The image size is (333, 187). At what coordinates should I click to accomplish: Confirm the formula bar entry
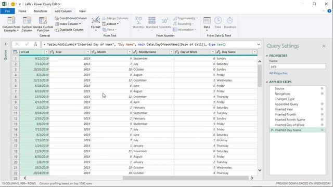click(27, 44)
